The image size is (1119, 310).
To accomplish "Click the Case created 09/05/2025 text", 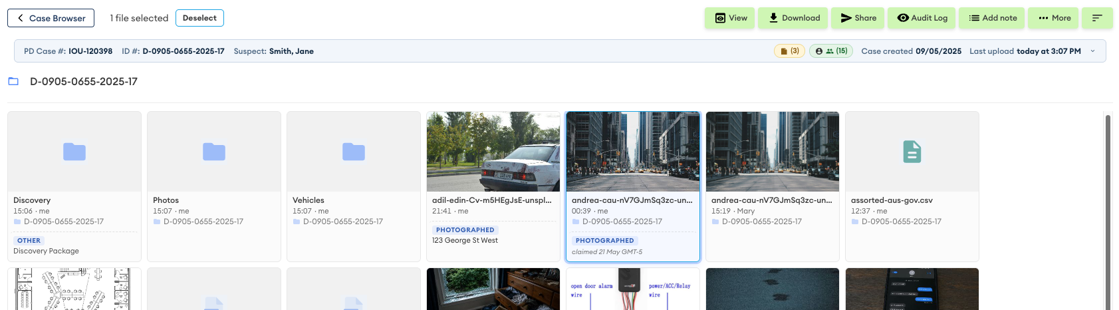I will pyautogui.click(x=912, y=51).
